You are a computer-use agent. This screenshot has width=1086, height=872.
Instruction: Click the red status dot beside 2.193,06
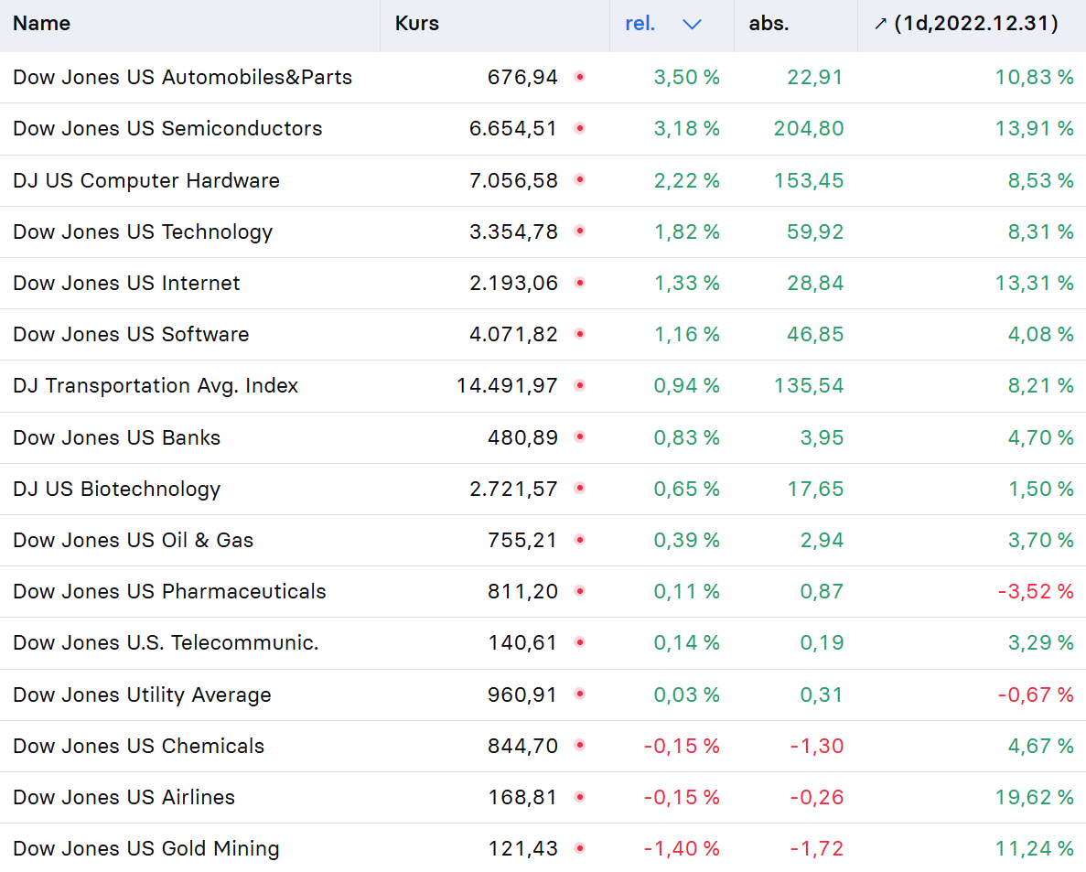[x=580, y=282]
